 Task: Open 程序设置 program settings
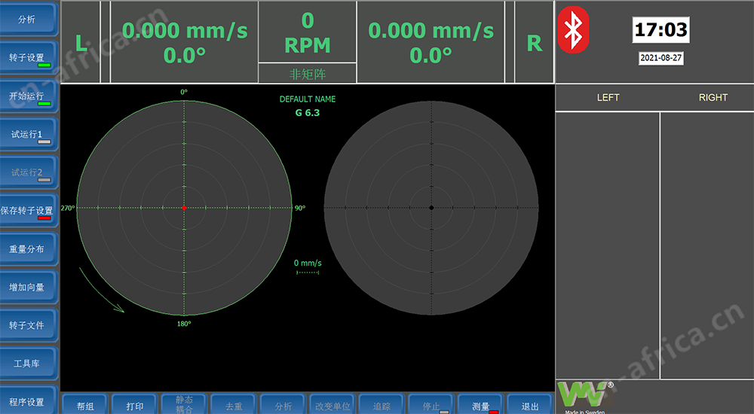29,400
